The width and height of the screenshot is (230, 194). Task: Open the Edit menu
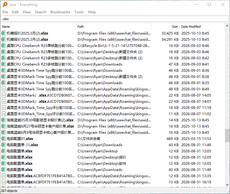click(15, 12)
